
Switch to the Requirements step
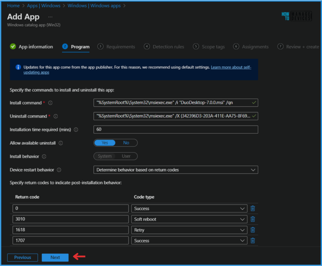[116, 47]
